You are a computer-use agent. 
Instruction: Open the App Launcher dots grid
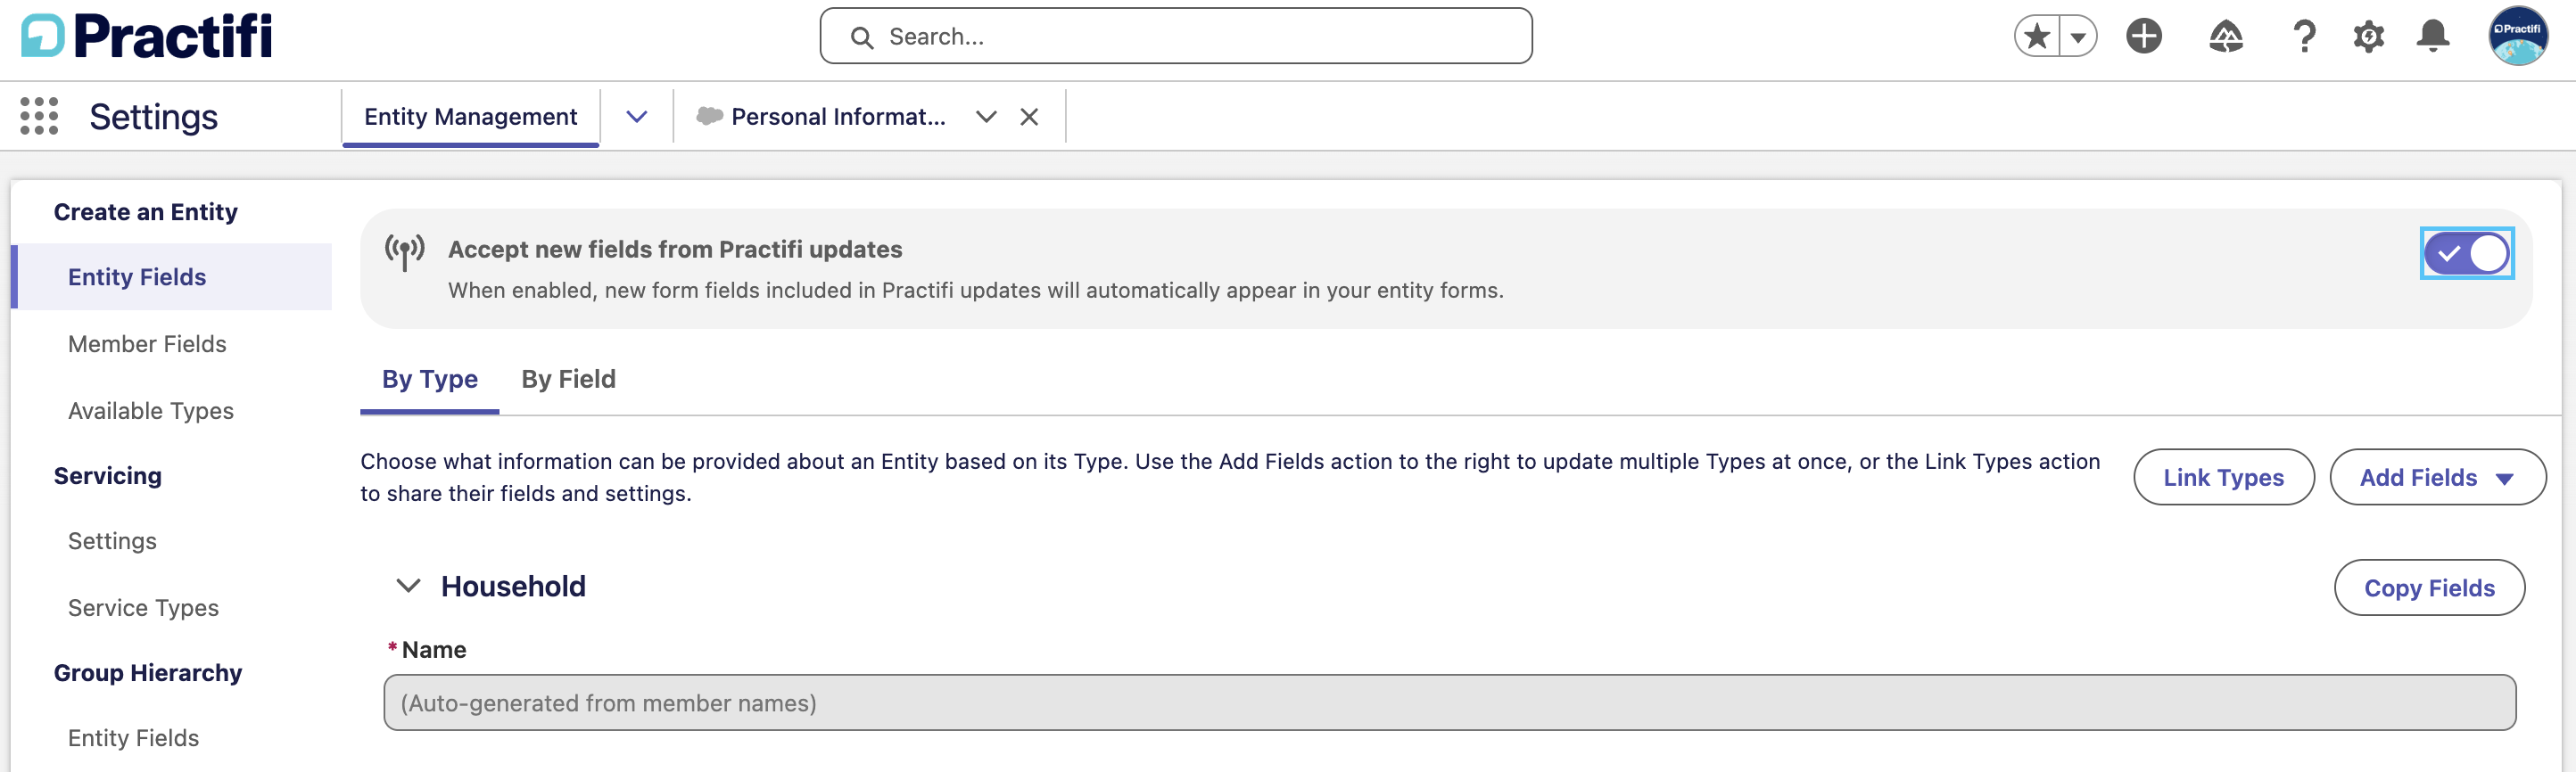click(x=39, y=116)
